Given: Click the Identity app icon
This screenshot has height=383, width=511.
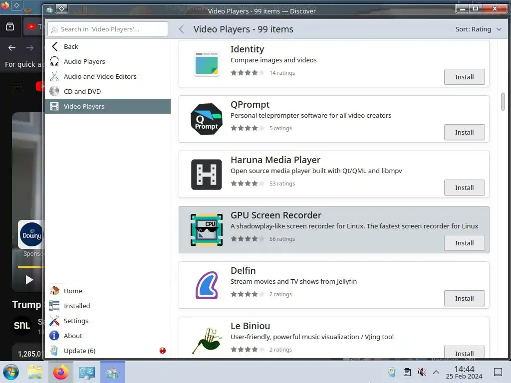Looking at the screenshot, I should pyautogui.click(x=206, y=64).
